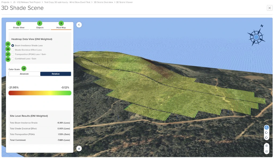Click the zoom out icon
This screenshot has width=274, height=158.
click(267, 151)
